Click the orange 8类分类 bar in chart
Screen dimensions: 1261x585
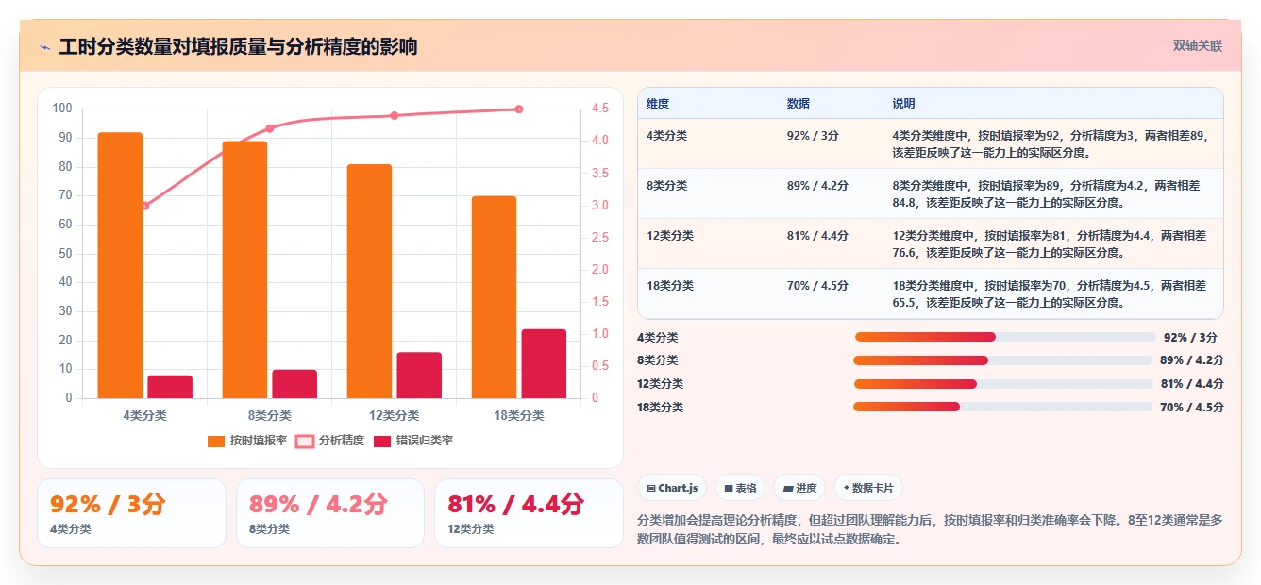[x=244, y=270]
